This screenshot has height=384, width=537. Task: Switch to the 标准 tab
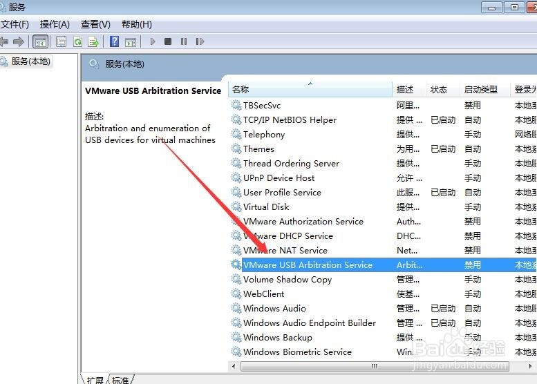120,380
